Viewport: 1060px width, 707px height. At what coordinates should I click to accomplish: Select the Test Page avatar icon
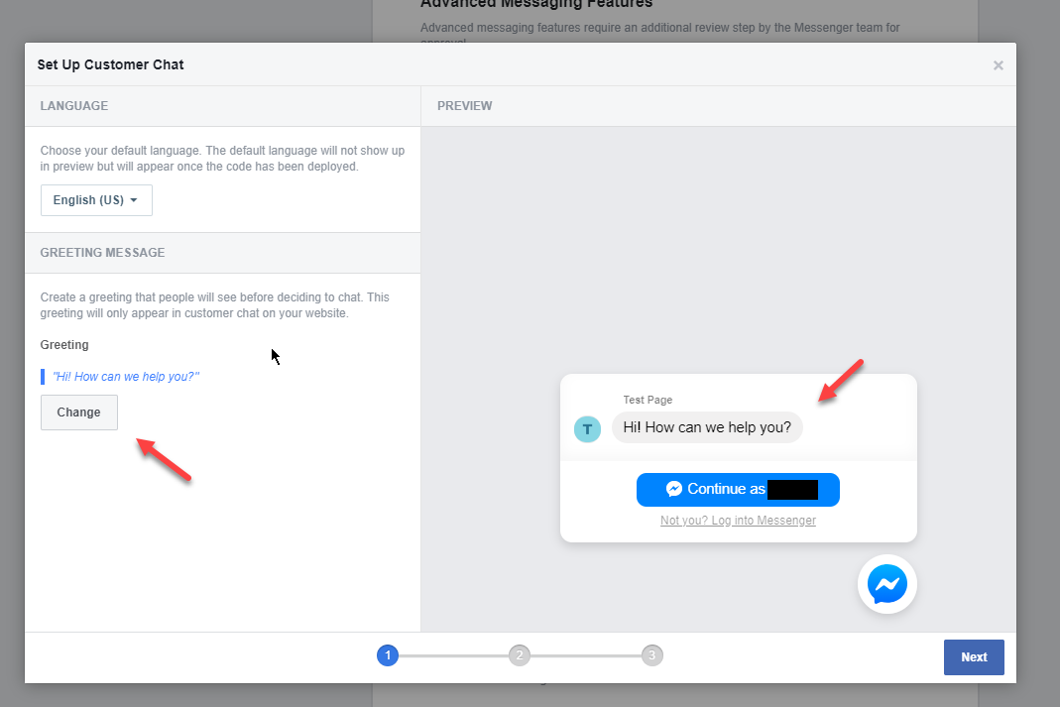pos(587,428)
